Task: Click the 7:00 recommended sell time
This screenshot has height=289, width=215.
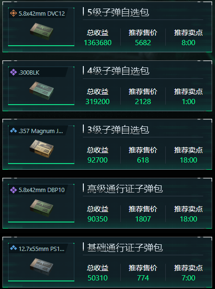Action: click(x=188, y=278)
